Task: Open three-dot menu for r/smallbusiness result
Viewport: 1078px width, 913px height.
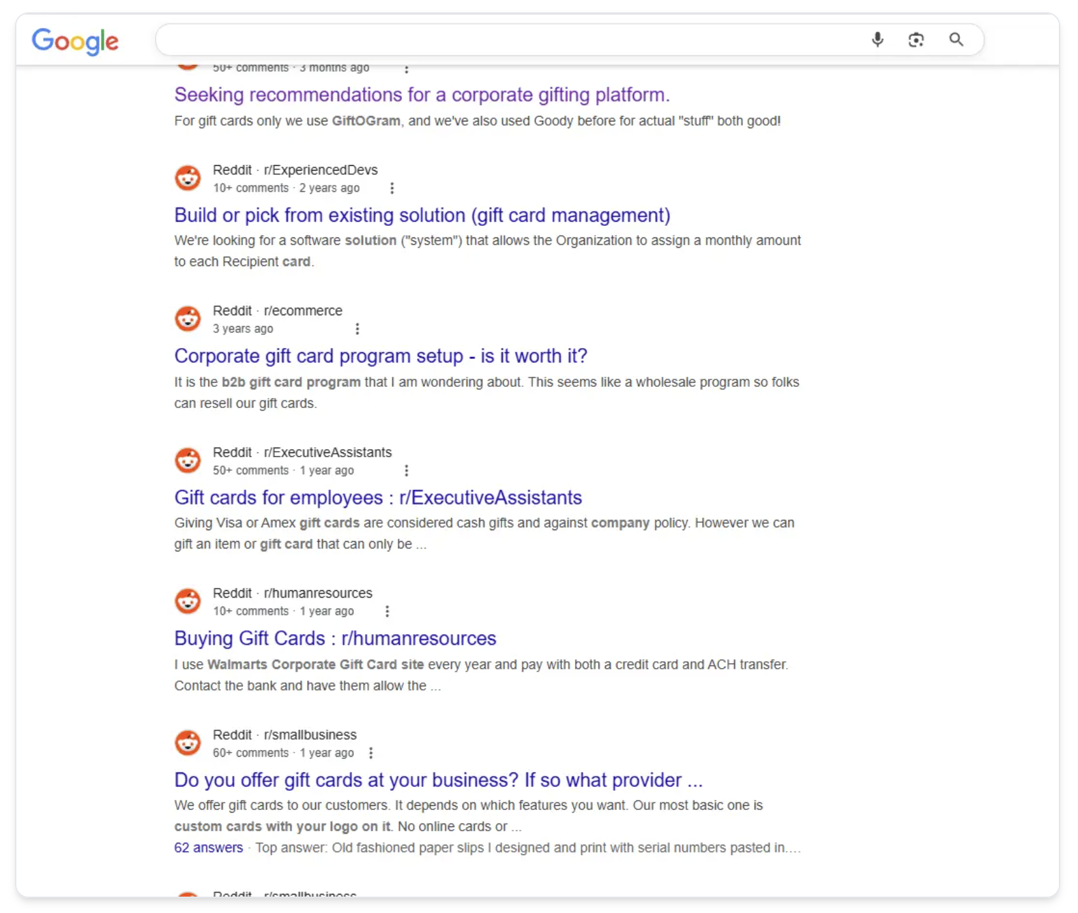Action: click(370, 753)
